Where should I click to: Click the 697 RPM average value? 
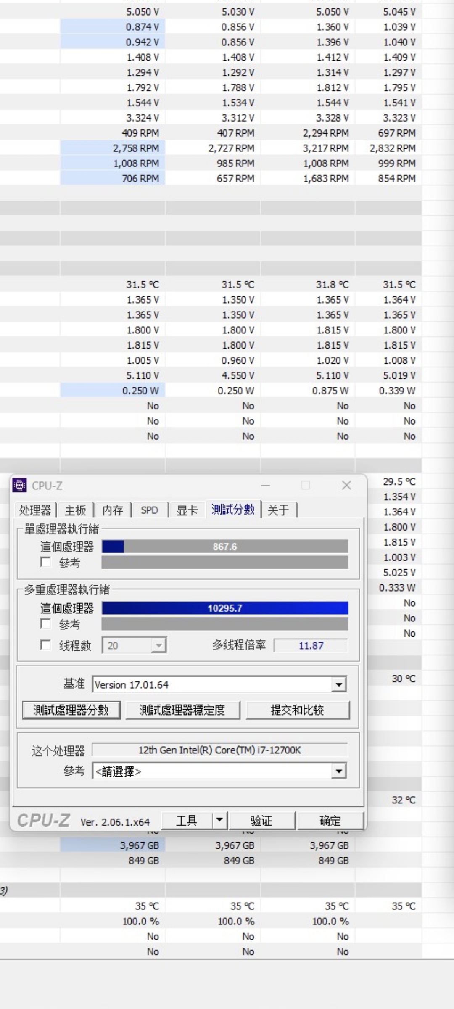tap(397, 133)
